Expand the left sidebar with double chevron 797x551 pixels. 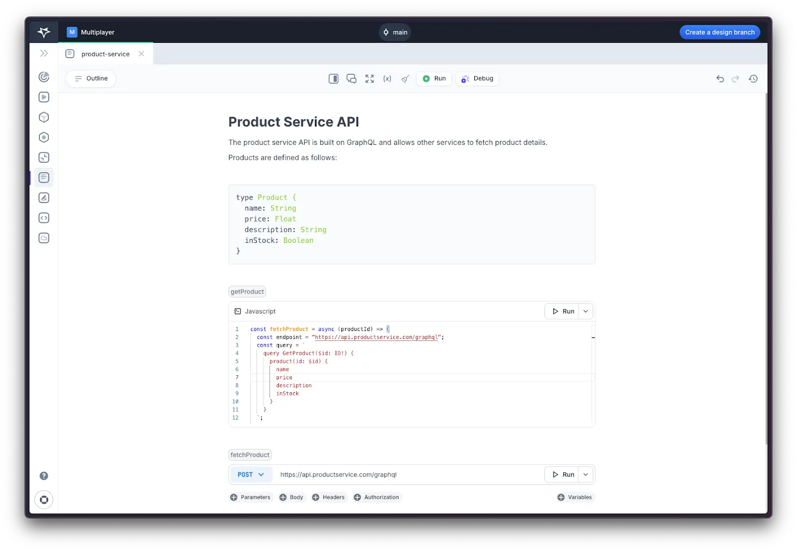pyautogui.click(x=44, y=53)
